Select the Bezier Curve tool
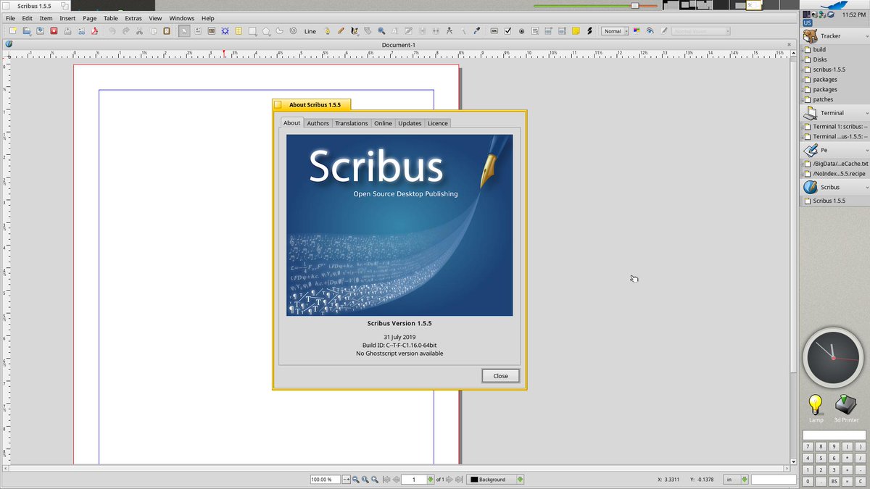Image resolution: width=870 pixels, height=489 pixels. pyautogui.click(x=327, y=31)
